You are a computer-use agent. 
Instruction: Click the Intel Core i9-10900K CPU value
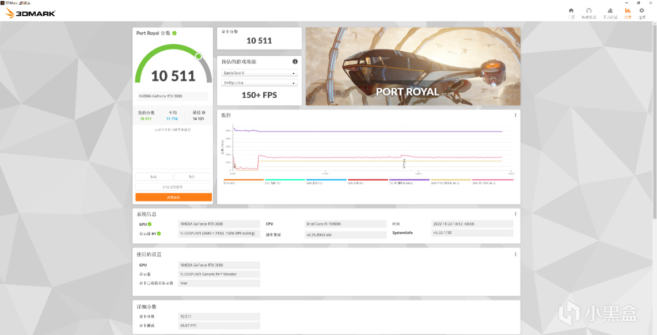click(345, 224)
